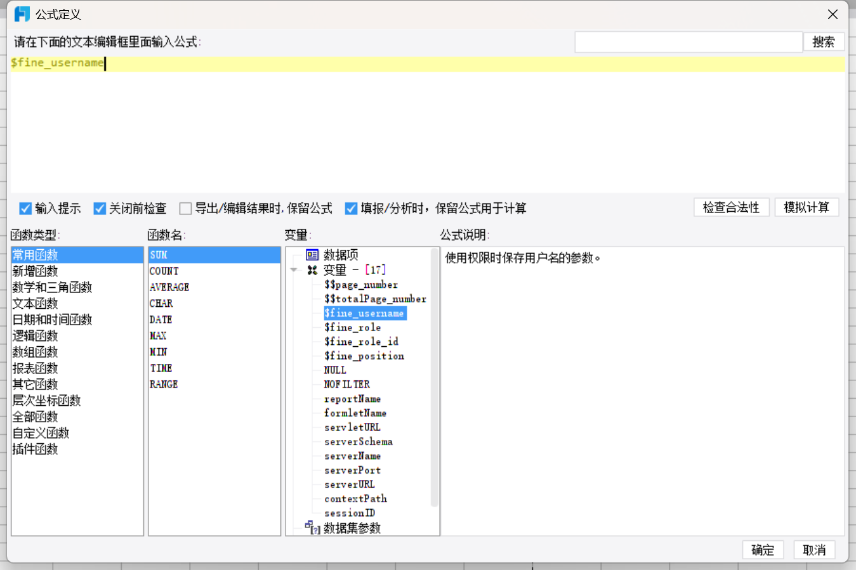The image size is (856, 570).
Task: Select 日期和时间函数 category
Action: [53, 320]
